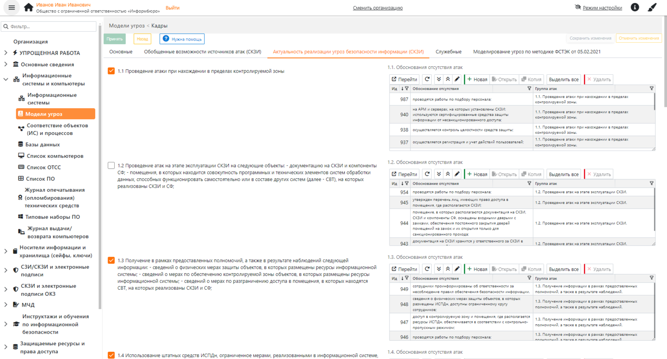Click refresh icon in 1.1 table toolbar
Screen dimensions: 667x359
[x=427, y=80]
